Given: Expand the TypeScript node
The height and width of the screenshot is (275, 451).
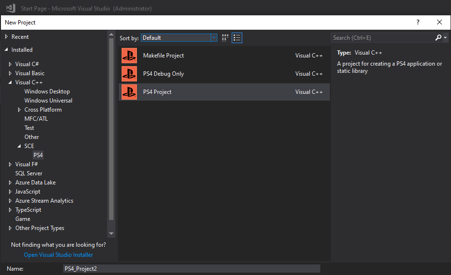Looking at the screenshot, I should [x=10, y=210].
